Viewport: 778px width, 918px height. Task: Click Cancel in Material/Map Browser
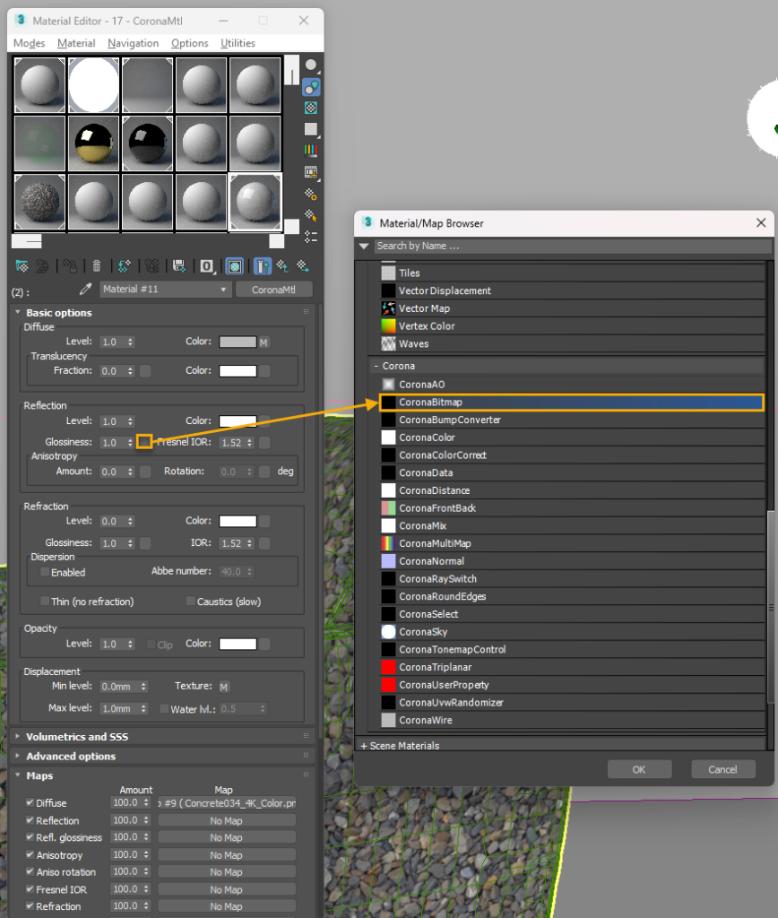723,769
